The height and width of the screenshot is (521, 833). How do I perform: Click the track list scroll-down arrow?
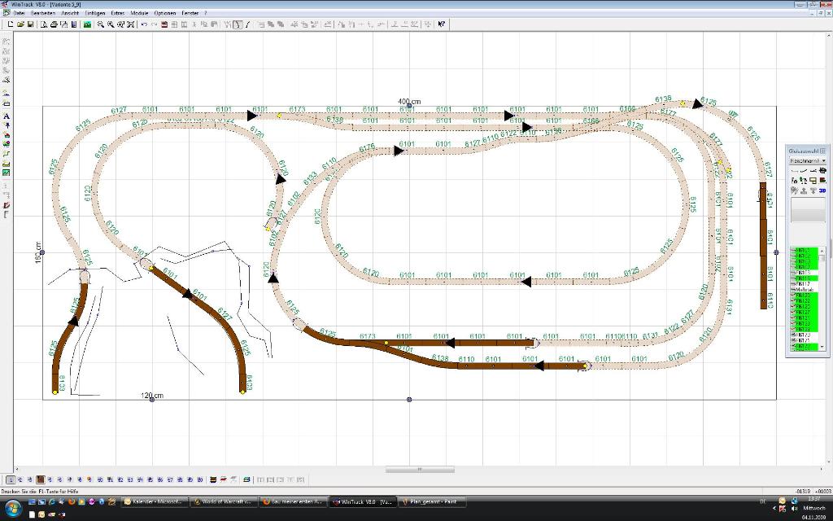coord(823,347)
